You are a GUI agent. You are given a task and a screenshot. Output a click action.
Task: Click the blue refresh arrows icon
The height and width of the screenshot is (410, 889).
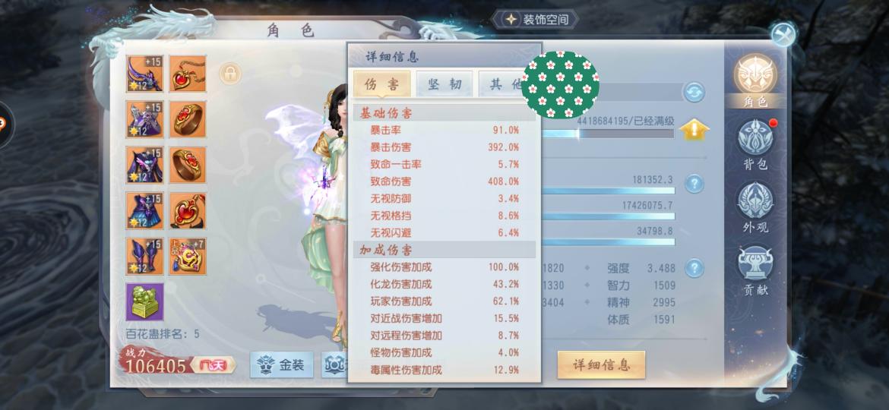(x=694, y=92)
